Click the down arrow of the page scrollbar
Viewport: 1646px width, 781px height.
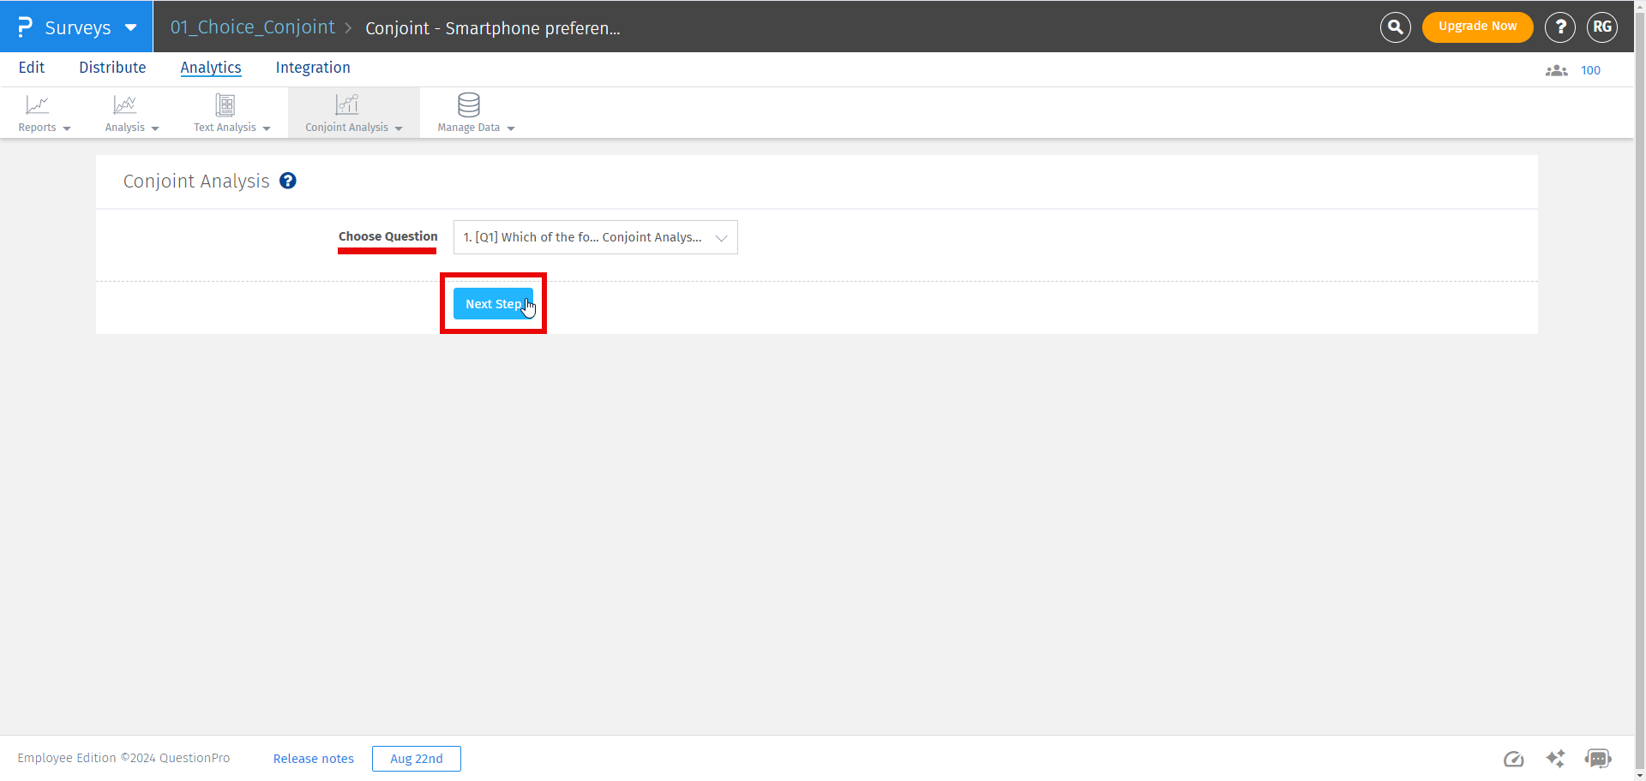click(x=1640, y=775)
